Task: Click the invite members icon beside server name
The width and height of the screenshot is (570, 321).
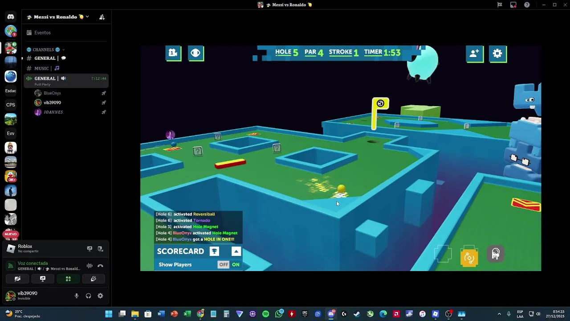Action: [102, 17]
